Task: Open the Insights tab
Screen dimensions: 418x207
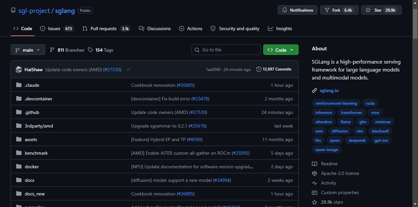Action: [x=280, y=28]
